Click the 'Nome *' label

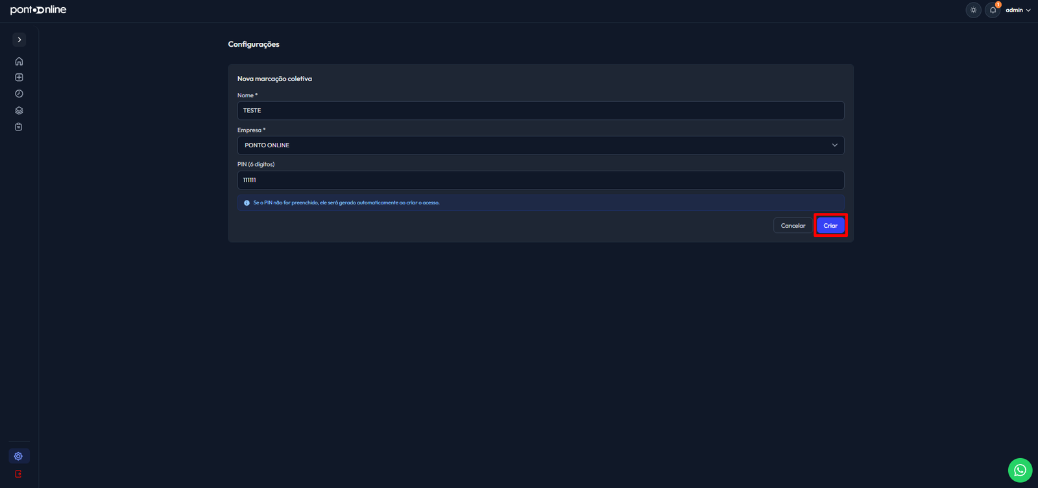[247, 95]
